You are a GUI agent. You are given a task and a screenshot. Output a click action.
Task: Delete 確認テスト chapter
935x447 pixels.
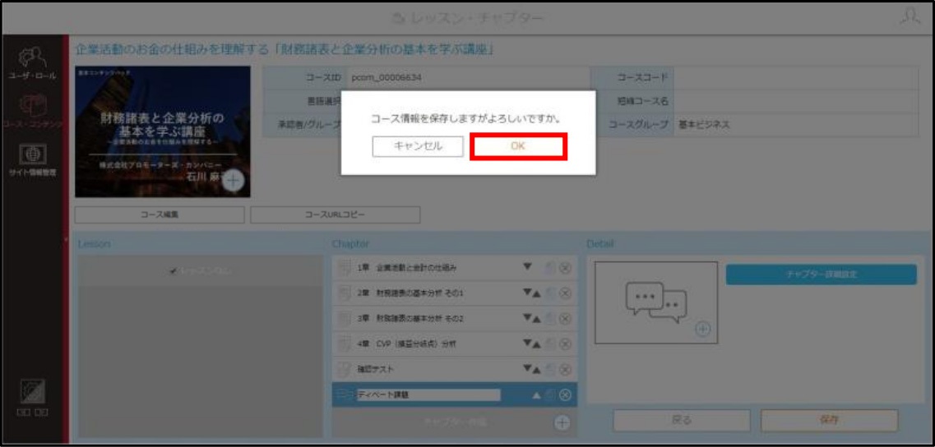click(565, 370)
